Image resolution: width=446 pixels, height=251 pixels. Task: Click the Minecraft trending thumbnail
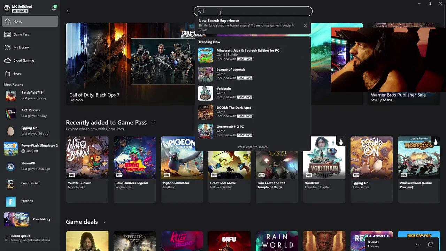pyautogui.click(x=206, y=55)
